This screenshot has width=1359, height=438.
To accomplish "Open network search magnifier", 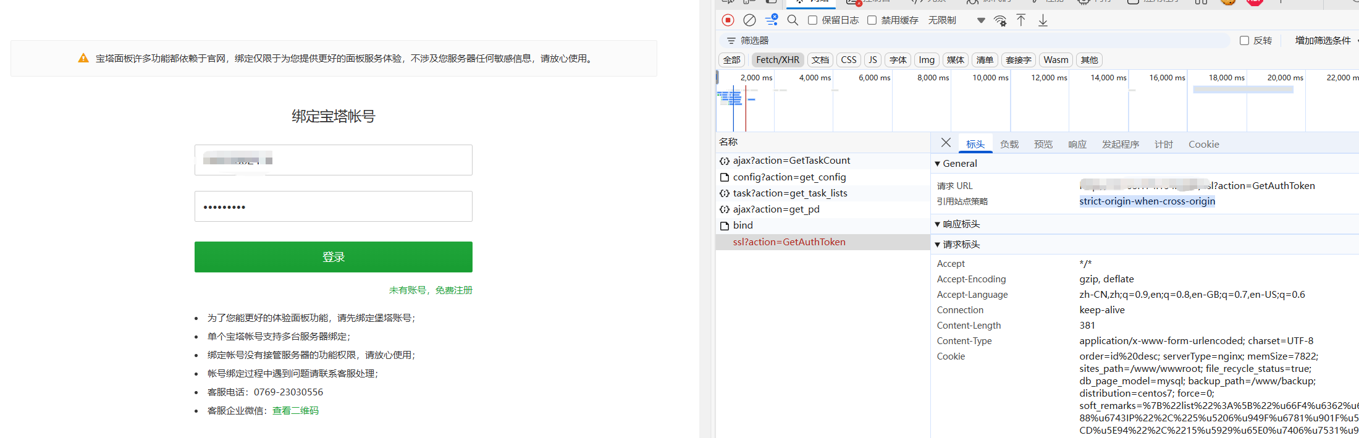I will [793, 20].
